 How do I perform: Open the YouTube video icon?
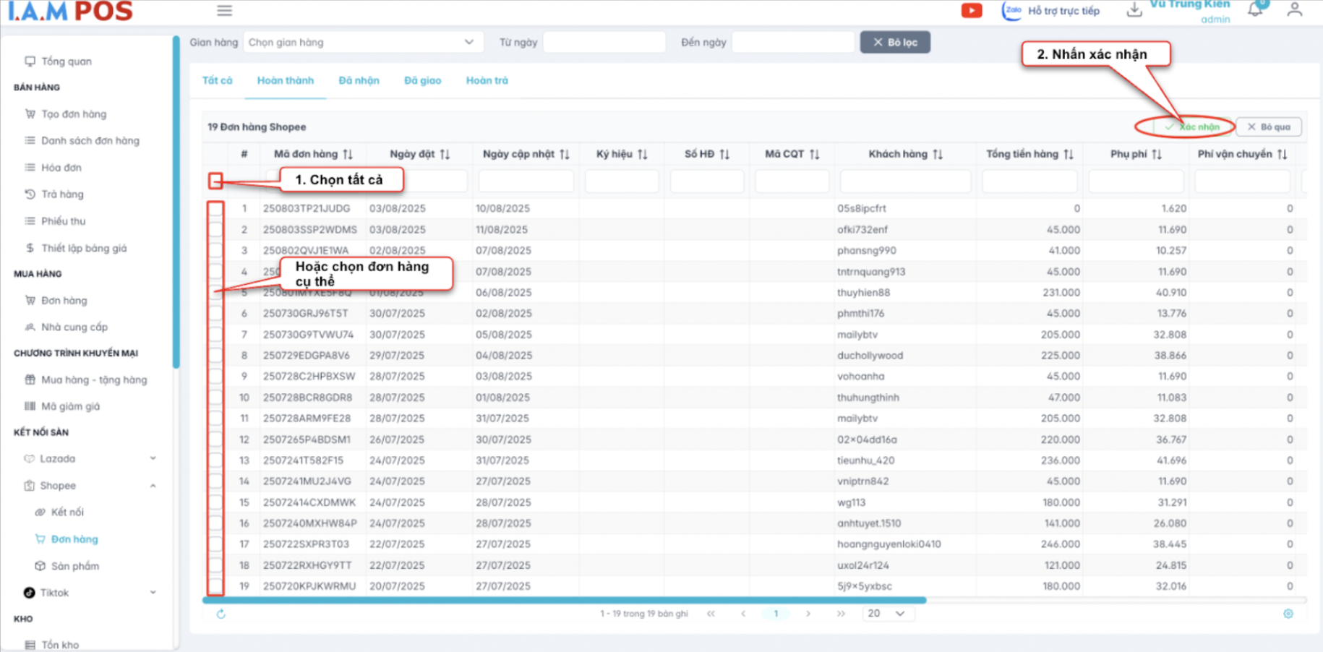click(971, 11)
